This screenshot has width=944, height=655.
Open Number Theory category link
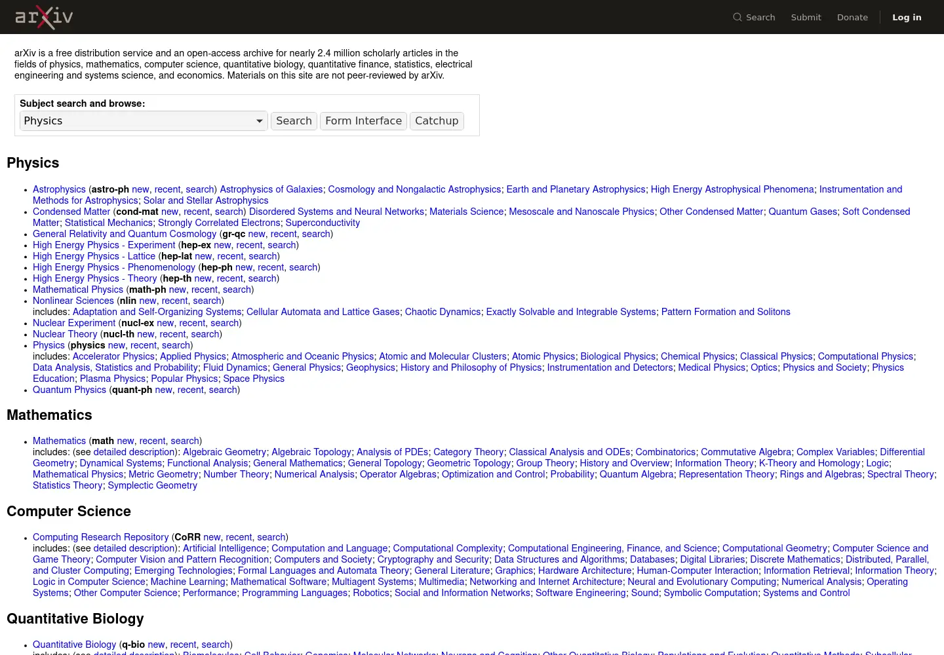click(236, 474)
